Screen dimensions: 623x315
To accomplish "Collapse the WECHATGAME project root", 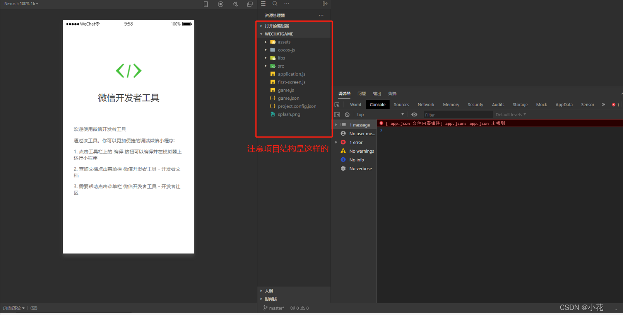I will [294, 34].
